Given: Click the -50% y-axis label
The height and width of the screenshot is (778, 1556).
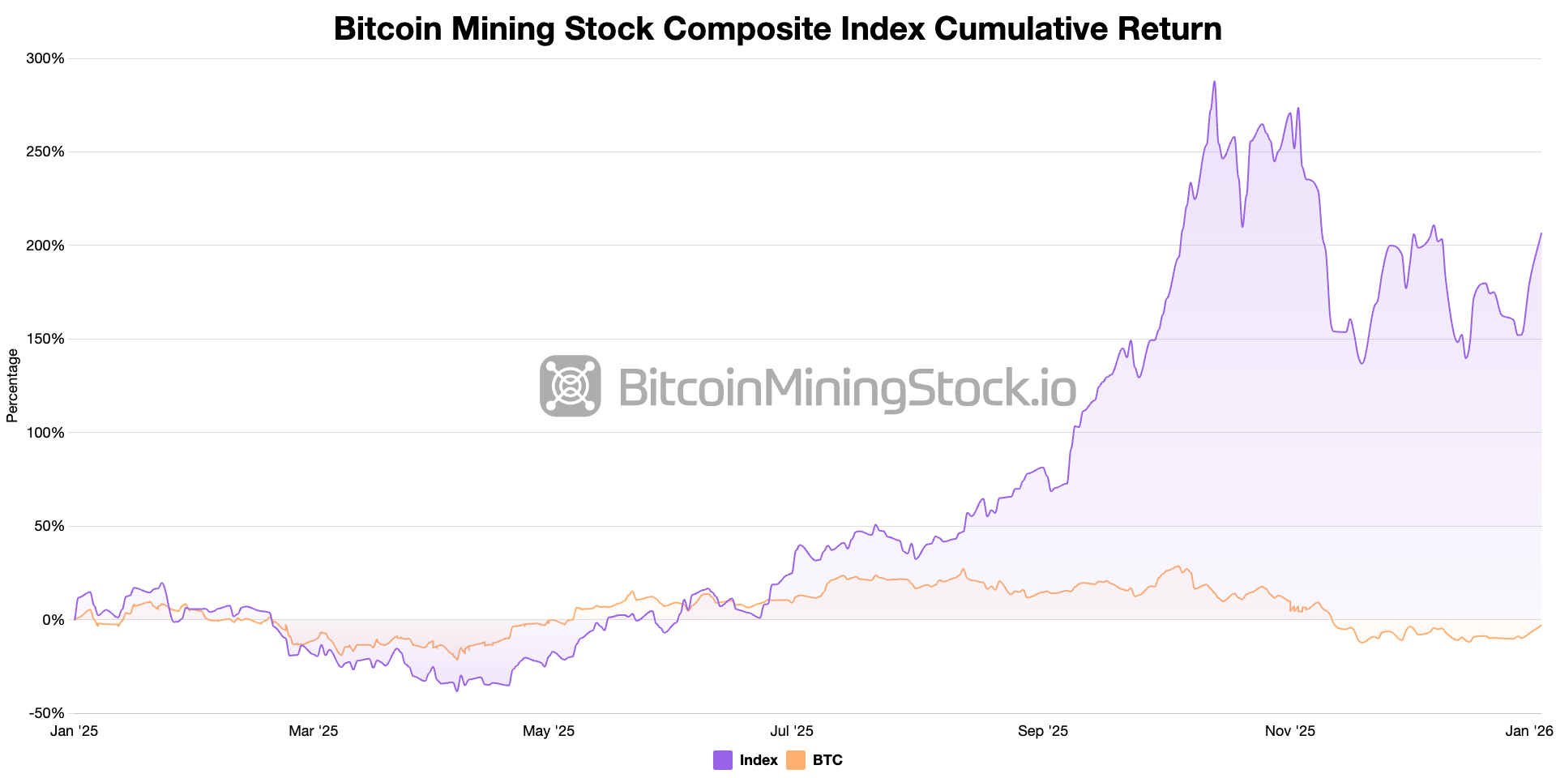Looking at the screenshot, I should click(46, 713).
